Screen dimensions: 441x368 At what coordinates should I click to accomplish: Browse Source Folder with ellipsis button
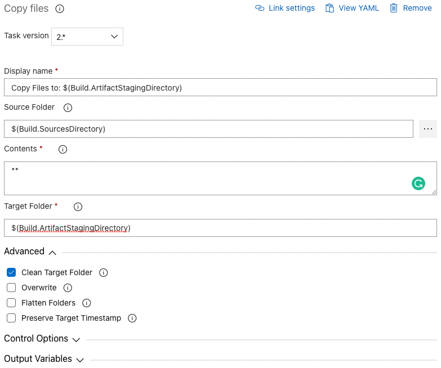tap(428, 129)
